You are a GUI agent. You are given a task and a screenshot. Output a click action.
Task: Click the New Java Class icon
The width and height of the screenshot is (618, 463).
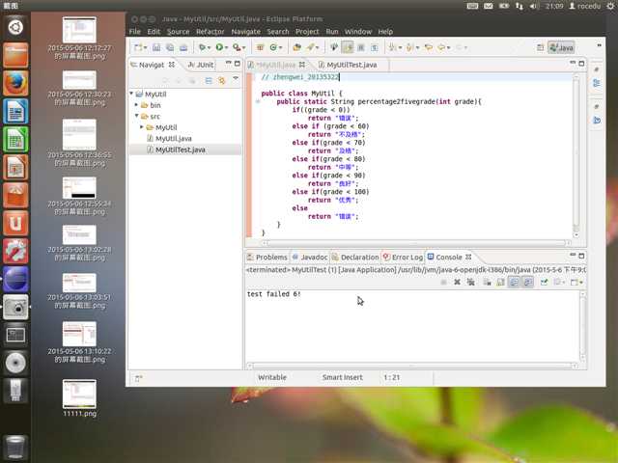click(x=273, y=47)
